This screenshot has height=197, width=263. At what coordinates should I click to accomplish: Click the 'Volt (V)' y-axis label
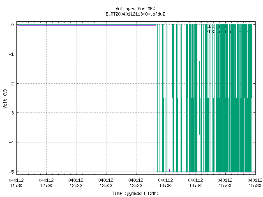pyautogui.click(x=5, y=98)
